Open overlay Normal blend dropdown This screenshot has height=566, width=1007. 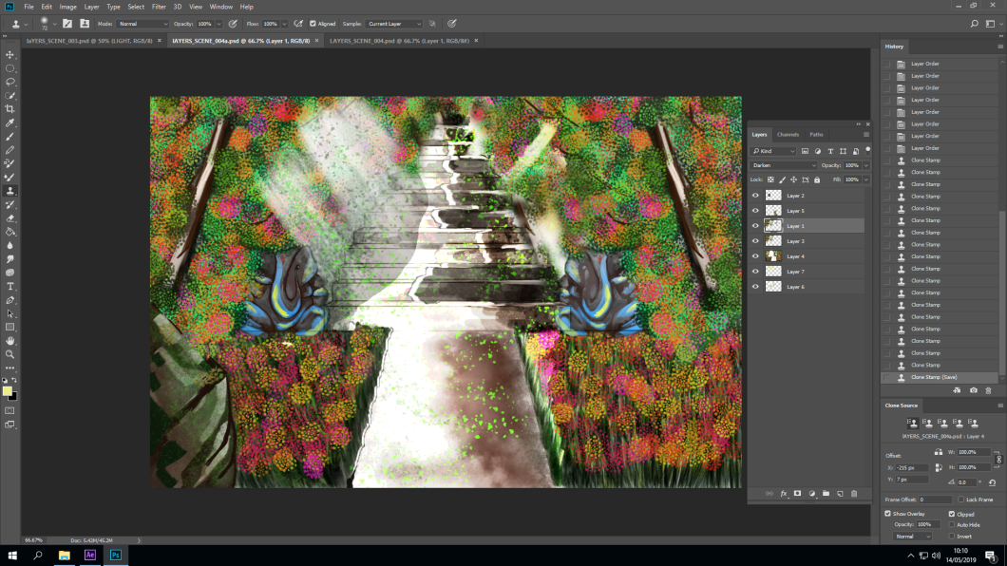click(x=912, y=537)
